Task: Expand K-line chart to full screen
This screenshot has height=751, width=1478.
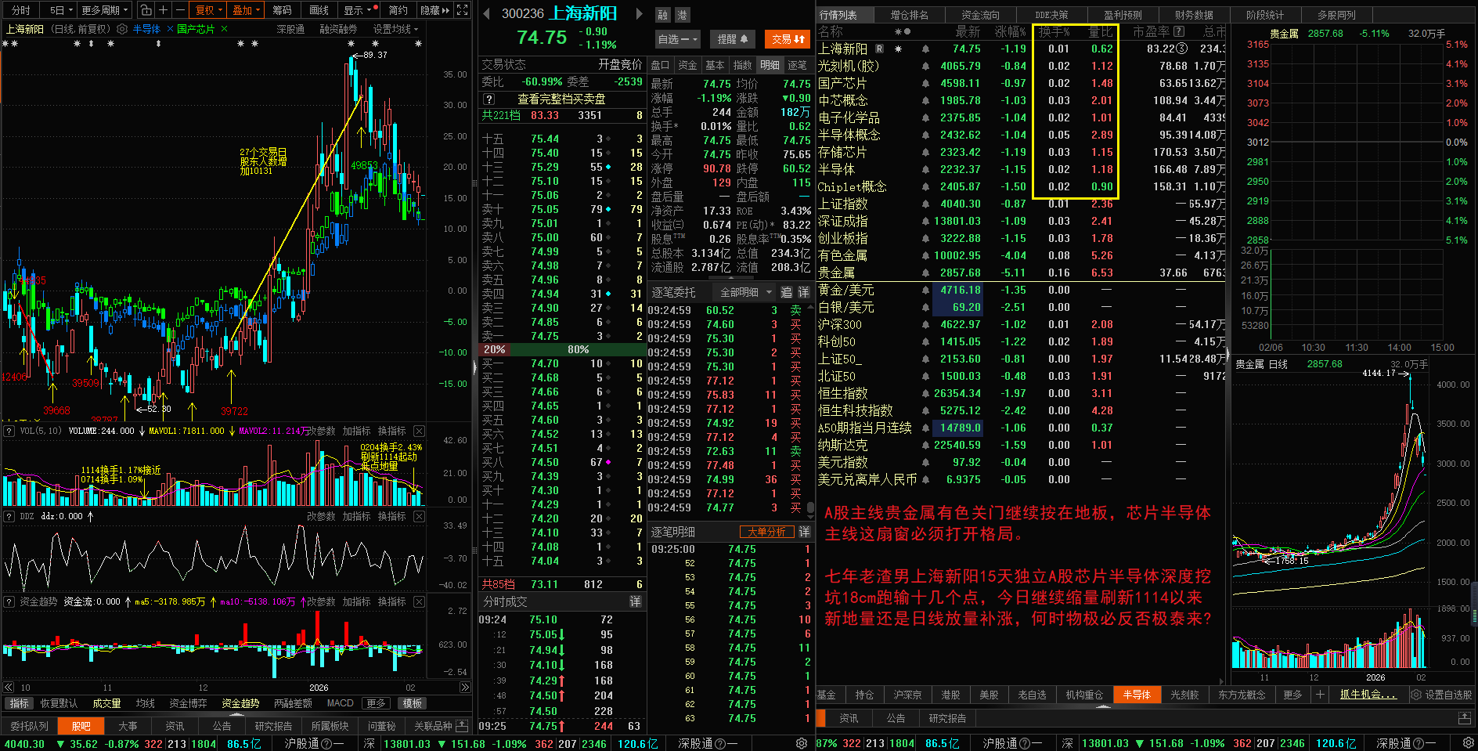Action: click(x=463, y=10)
